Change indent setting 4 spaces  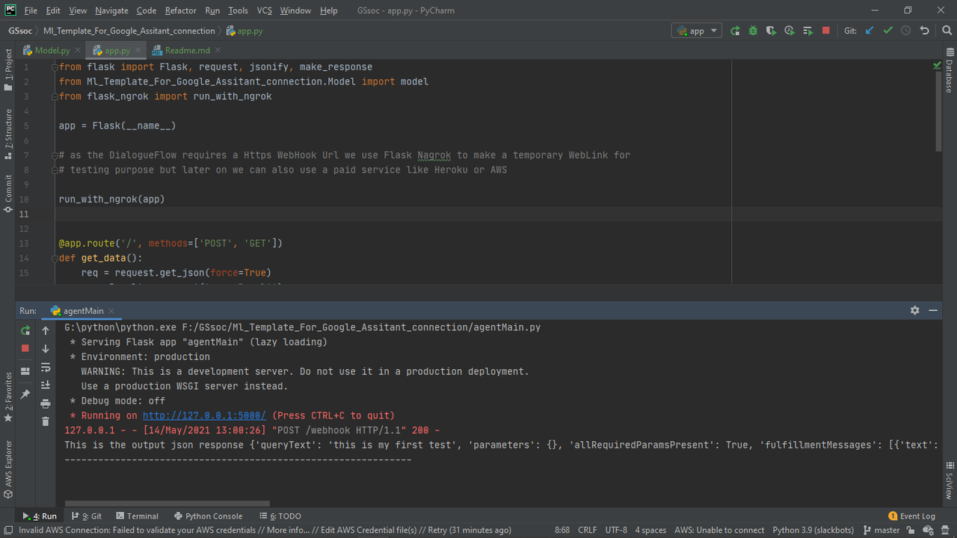[650, 530]
